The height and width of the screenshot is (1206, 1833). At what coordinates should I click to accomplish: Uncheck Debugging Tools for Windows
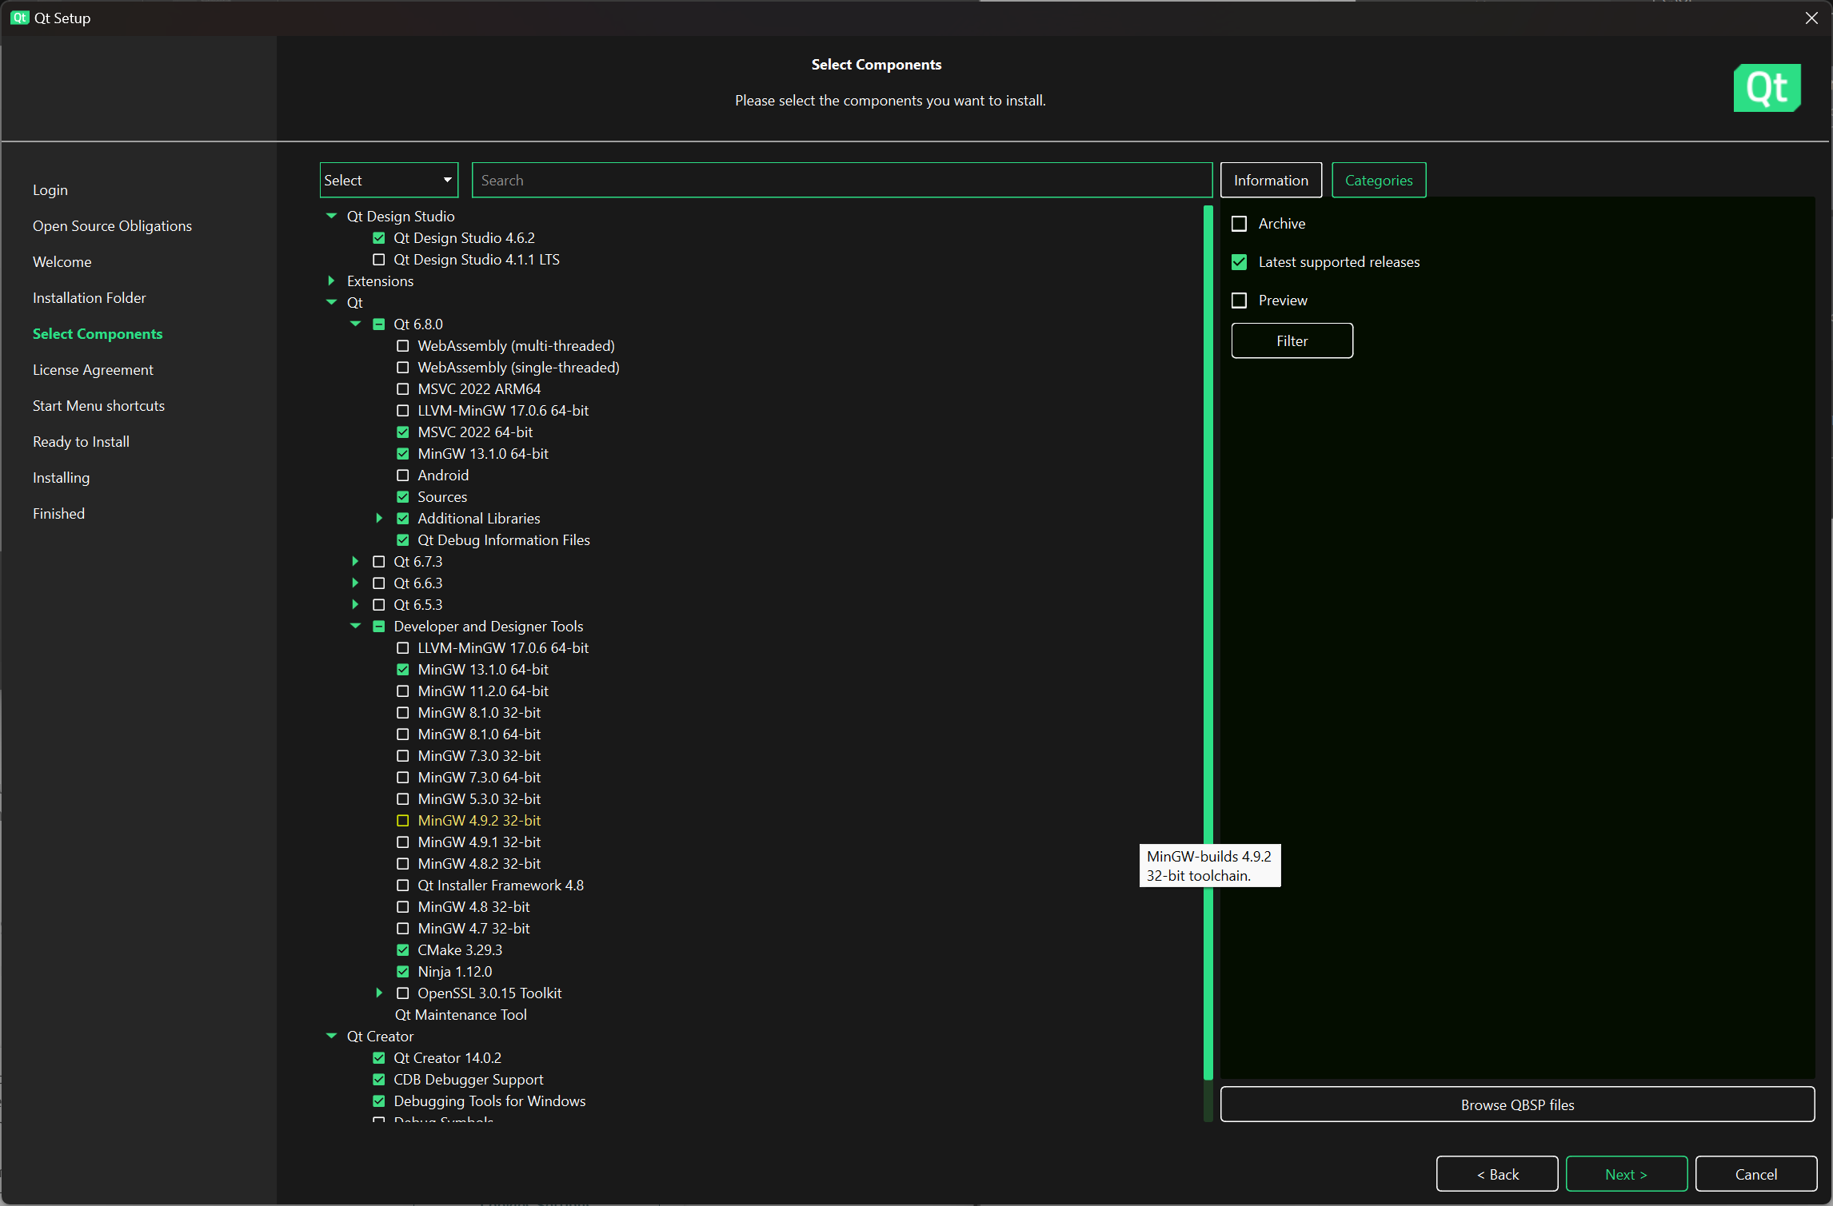(x=379, y=1101)
